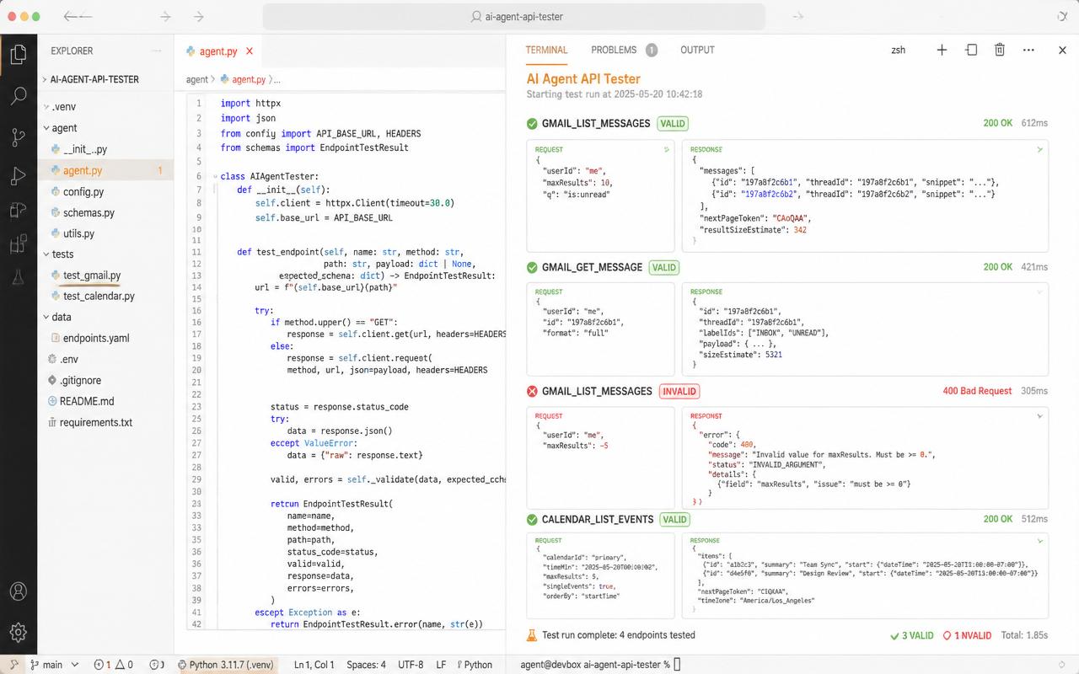
Task: Go back using the title bar arrow
Action: point(78,16)
